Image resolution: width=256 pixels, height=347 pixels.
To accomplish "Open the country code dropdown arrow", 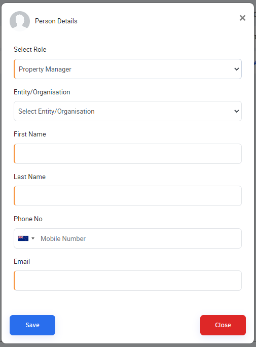I will 33,238.
